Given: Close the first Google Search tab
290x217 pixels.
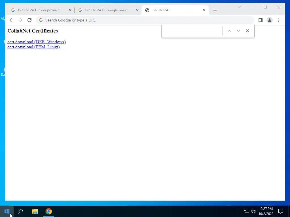Looking at the screenshot, I should pyautogui.click(x=70, y=10).
